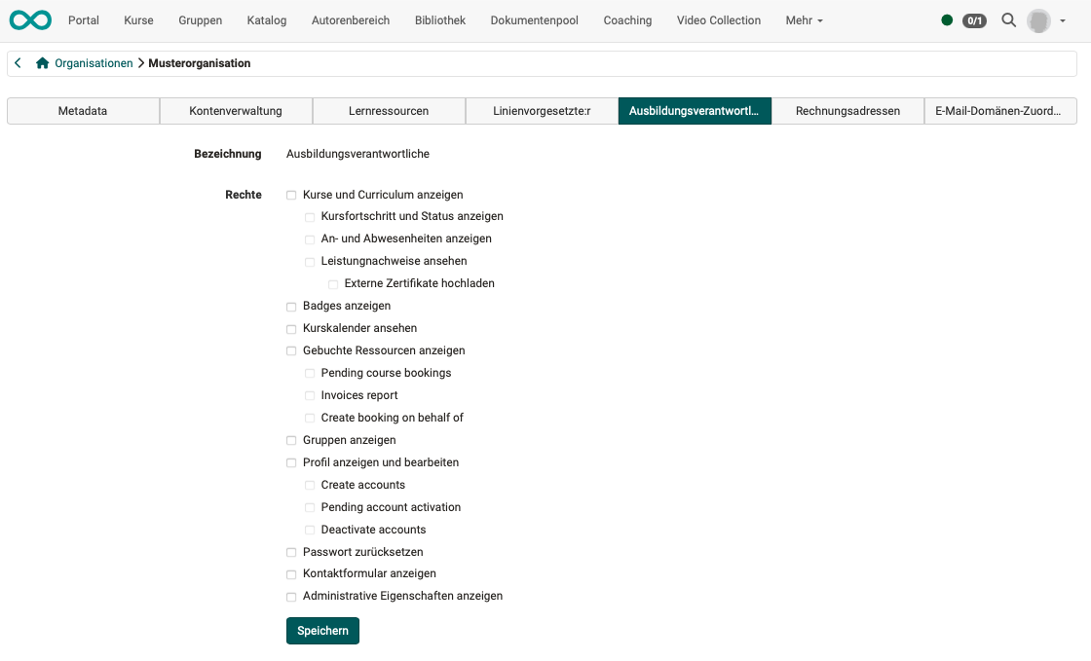Check the Badges anzeigen permission
Image resolution: width=1091 pixels, height=661 pixels.
[290, 306]
